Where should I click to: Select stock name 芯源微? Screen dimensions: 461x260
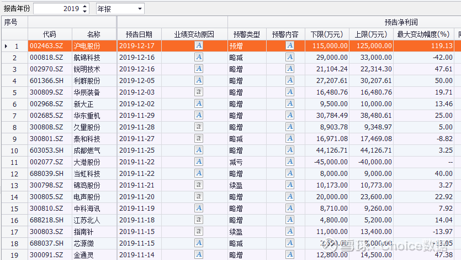(83, 243)
